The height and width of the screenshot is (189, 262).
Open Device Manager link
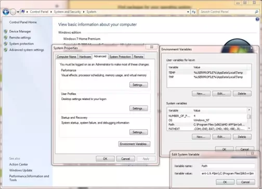coord(20,31)
